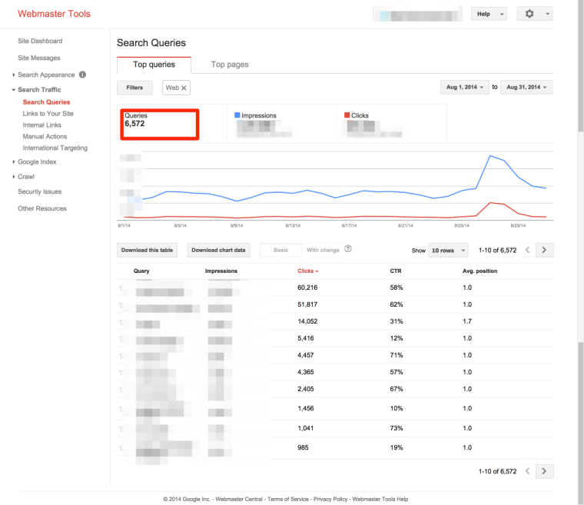The width and height of the screenshot is (584, 505).
Task: Click the blurred site selector box in header
Action: [417, 14]
